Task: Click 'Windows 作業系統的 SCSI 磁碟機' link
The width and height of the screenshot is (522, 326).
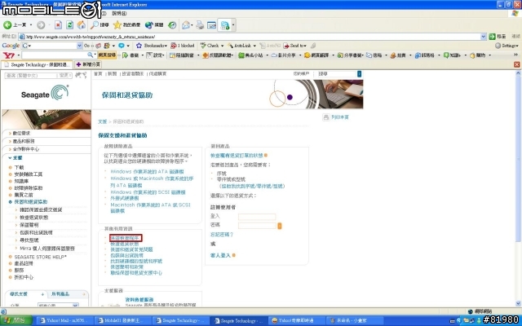Action: tap(148, 192)
